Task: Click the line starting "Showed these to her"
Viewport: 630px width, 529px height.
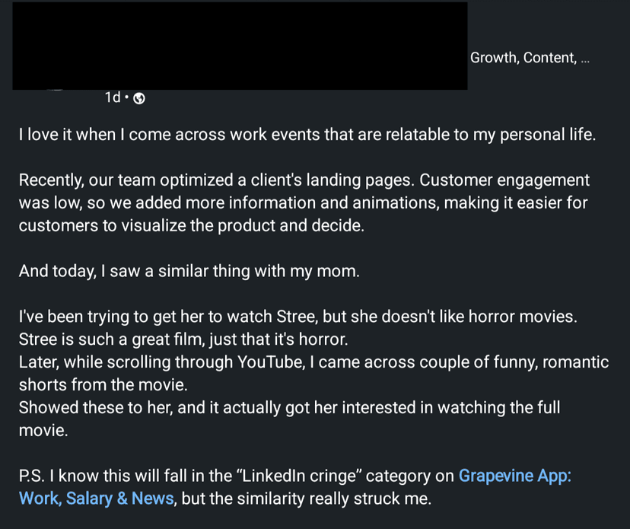Action: point(289,408)
